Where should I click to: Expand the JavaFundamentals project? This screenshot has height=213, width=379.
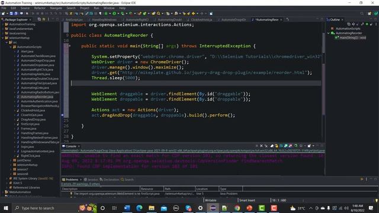(x=2, y=29)
